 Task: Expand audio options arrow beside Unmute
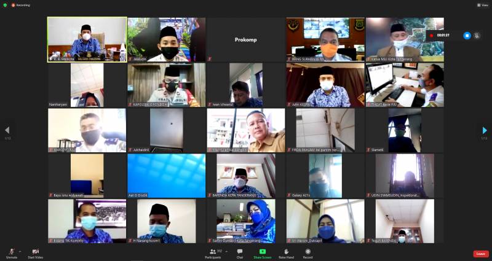click(20, 251)
